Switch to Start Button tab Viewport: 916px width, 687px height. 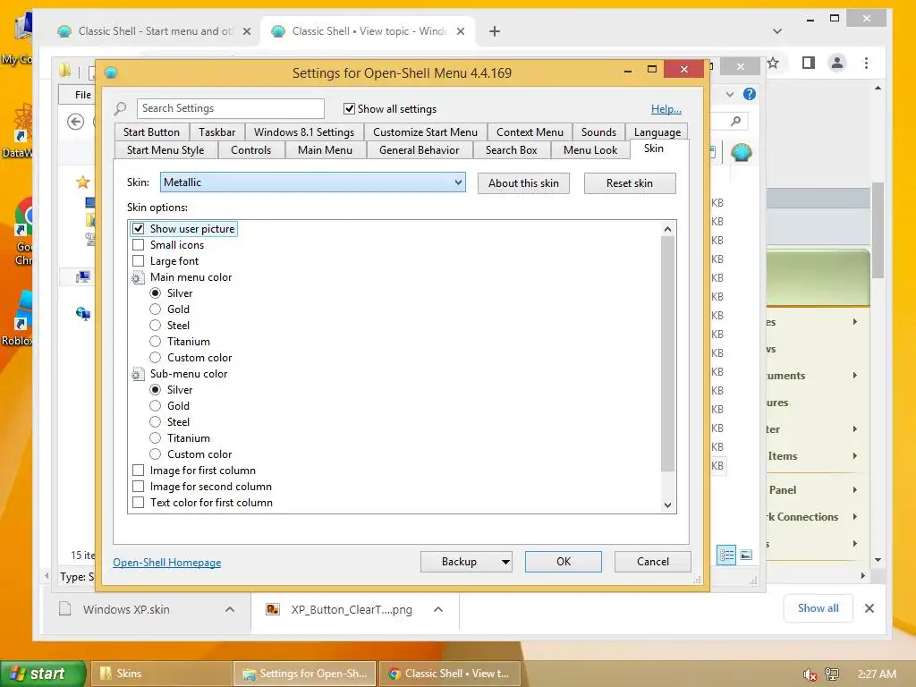click(x=151, y=132)
